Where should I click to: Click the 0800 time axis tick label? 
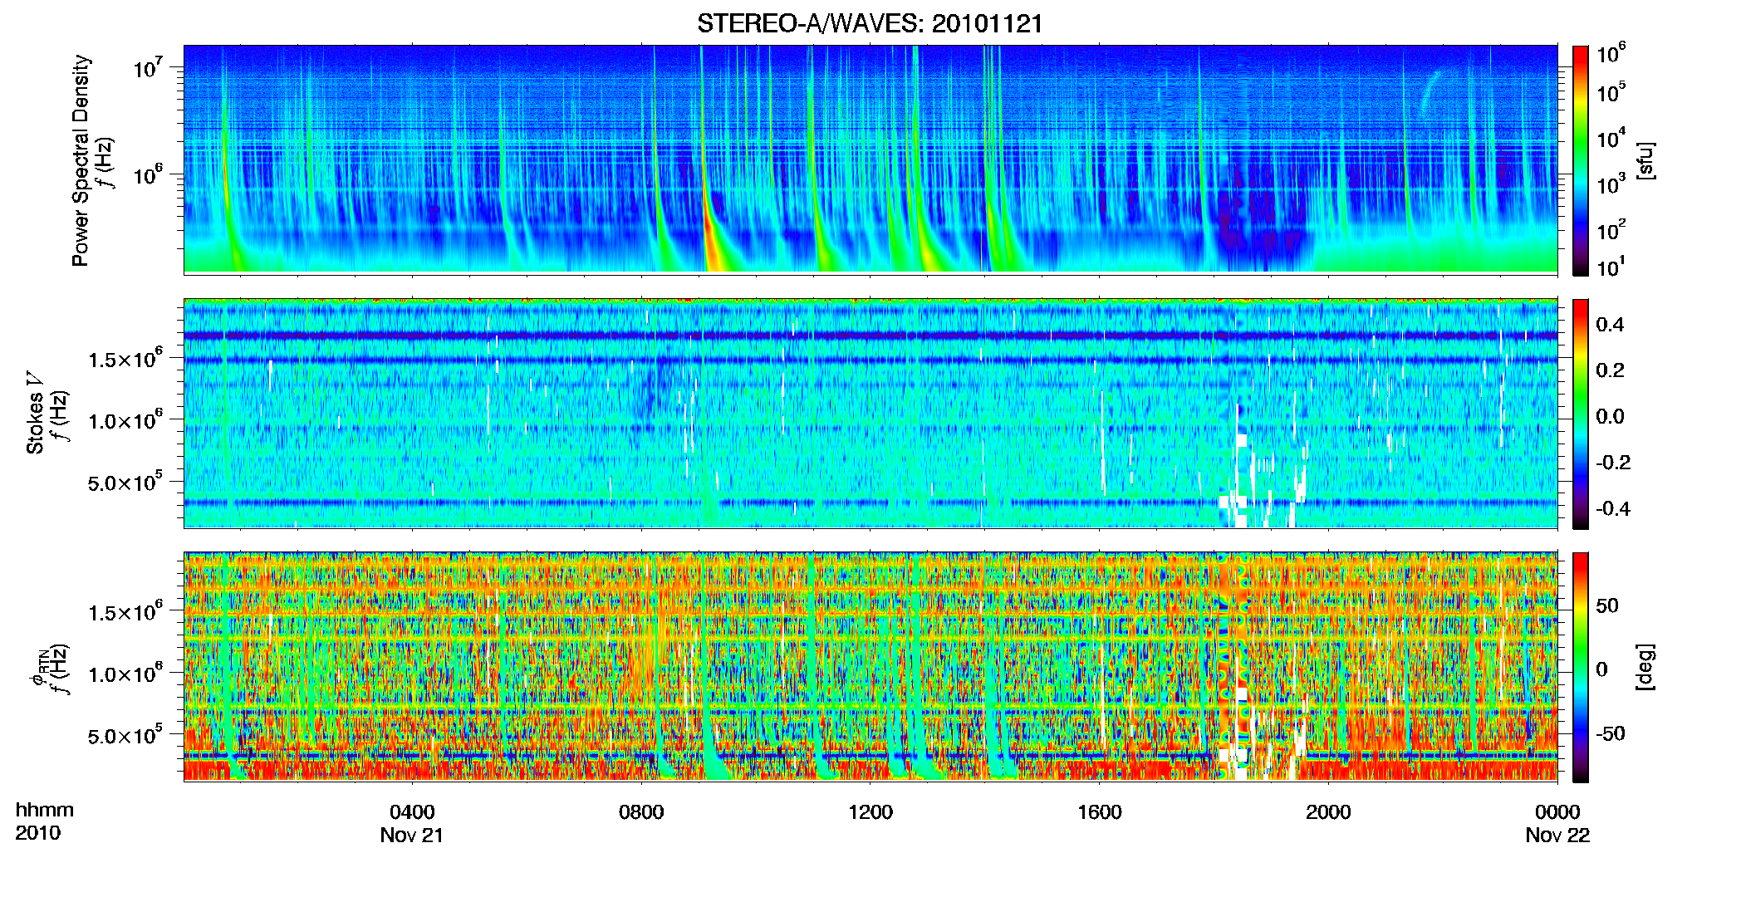coord(641,811)
